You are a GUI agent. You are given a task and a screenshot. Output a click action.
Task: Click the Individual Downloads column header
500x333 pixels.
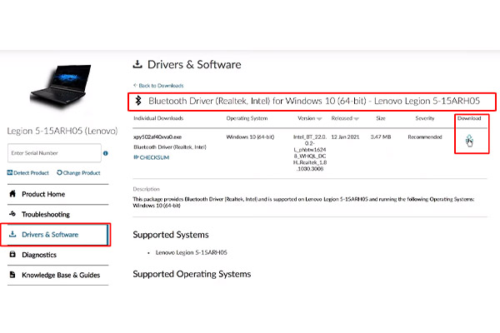pyautogui.click(x=158, y=118)
